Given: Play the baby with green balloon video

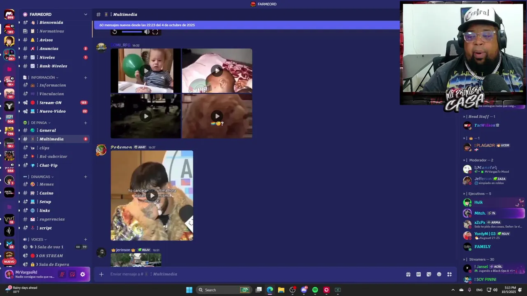Looking at the screenshot, I should pyautogui.click(x=146, y=71).
